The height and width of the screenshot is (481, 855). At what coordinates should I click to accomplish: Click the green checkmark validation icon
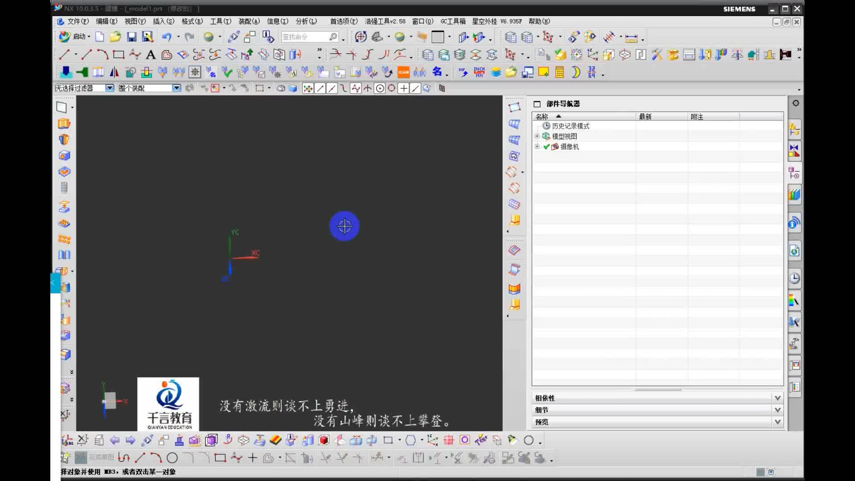(x=227, y=72)
